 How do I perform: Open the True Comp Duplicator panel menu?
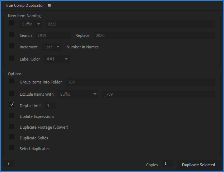[x=49, y=6]
